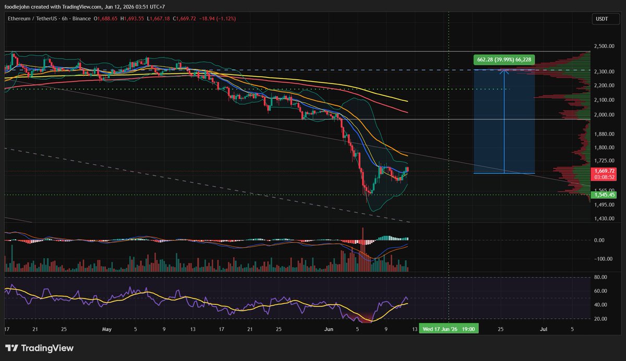
Task: Click the 1,880.00 price axis label
Action: pos(603,134)
